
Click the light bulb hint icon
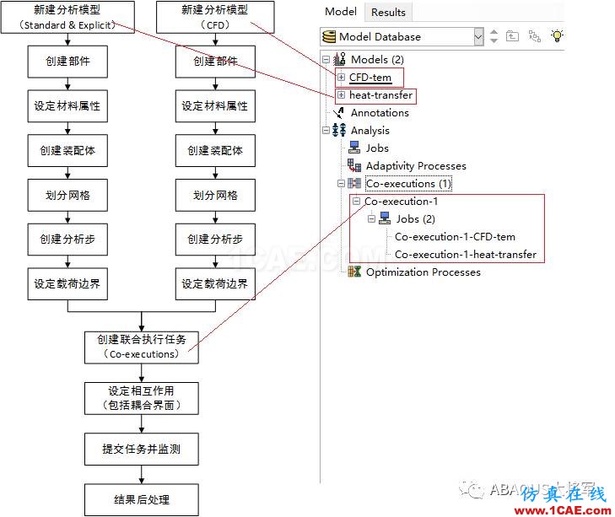pos(557,35)
